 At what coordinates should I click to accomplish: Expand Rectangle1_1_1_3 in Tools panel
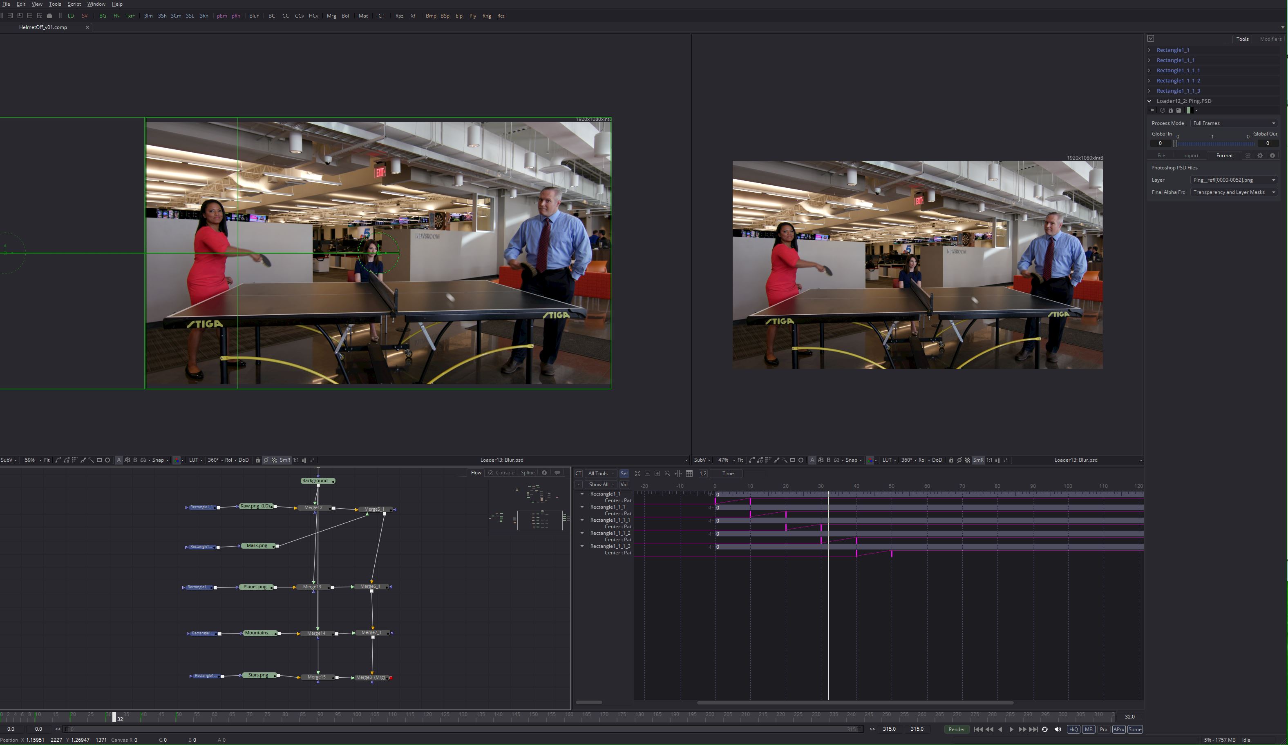(x=1149, y=91)
